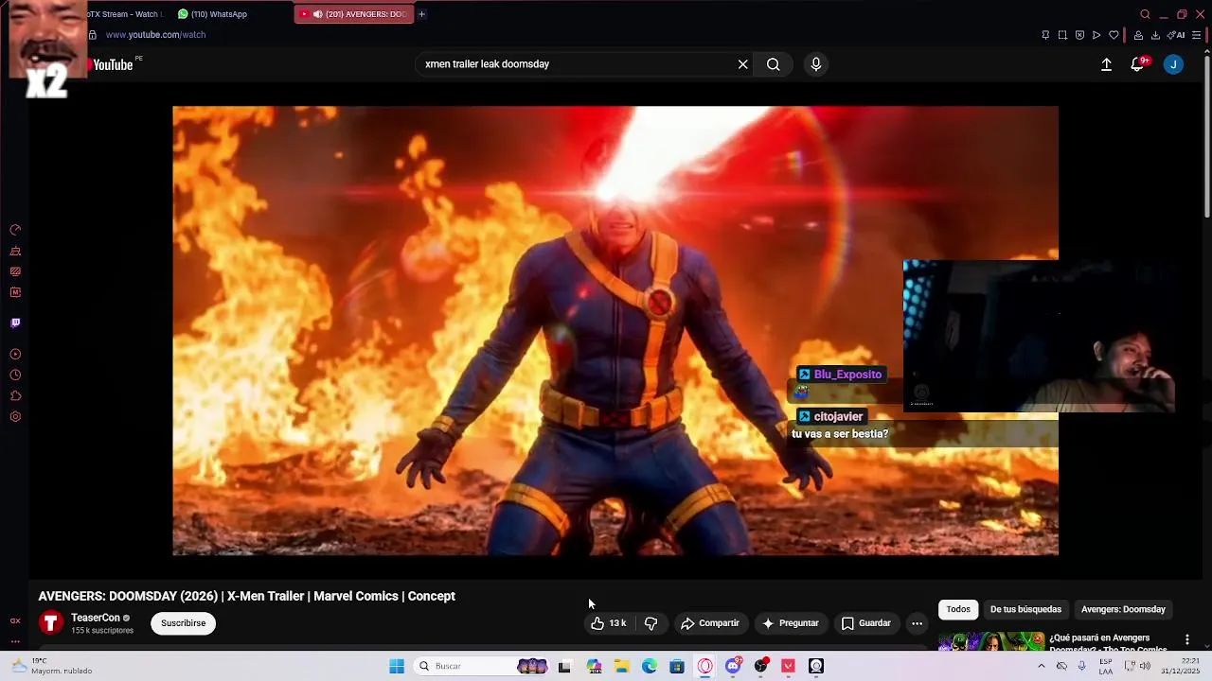Open the browser easy setup sliders icon
This screenshot has height=681, width=1212.
(x=1197, y=35)
